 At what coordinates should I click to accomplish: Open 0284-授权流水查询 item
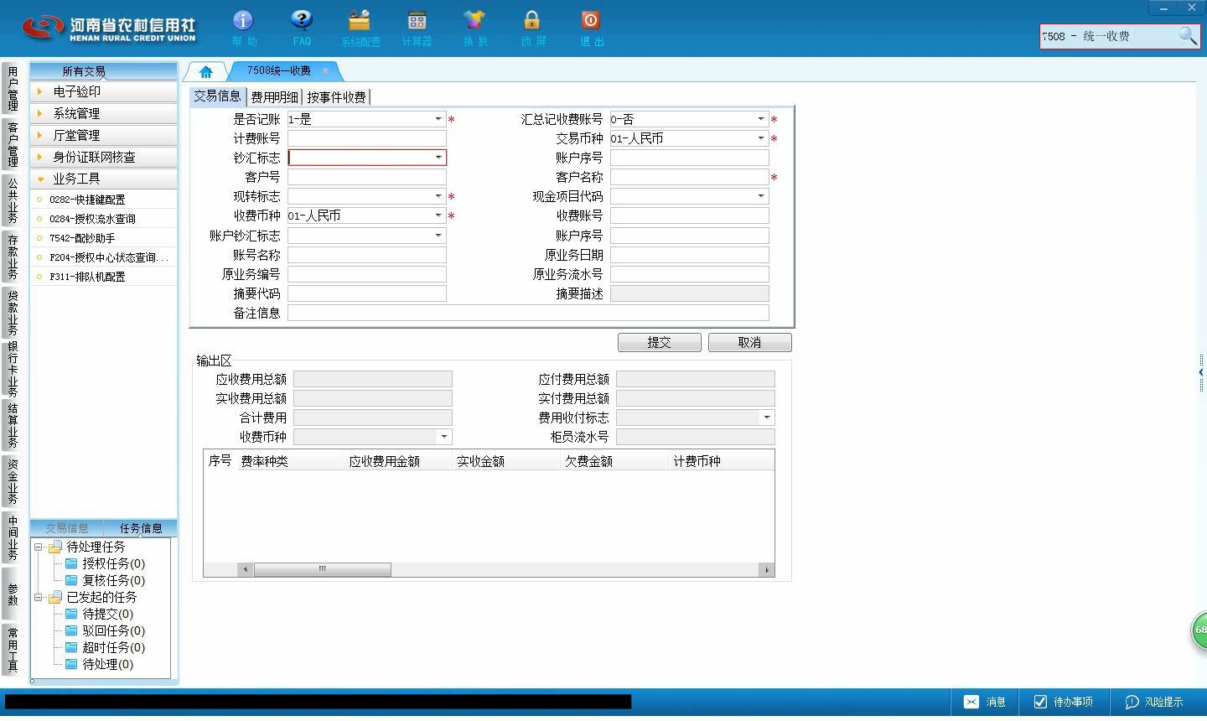(92, 219)
